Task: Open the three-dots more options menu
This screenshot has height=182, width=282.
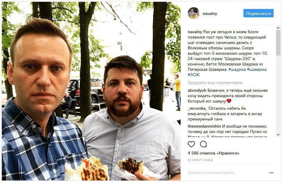Action: 271,173
